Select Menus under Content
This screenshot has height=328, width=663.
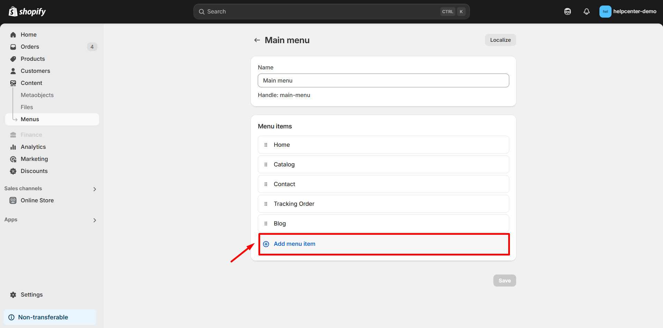coord(30,119)
